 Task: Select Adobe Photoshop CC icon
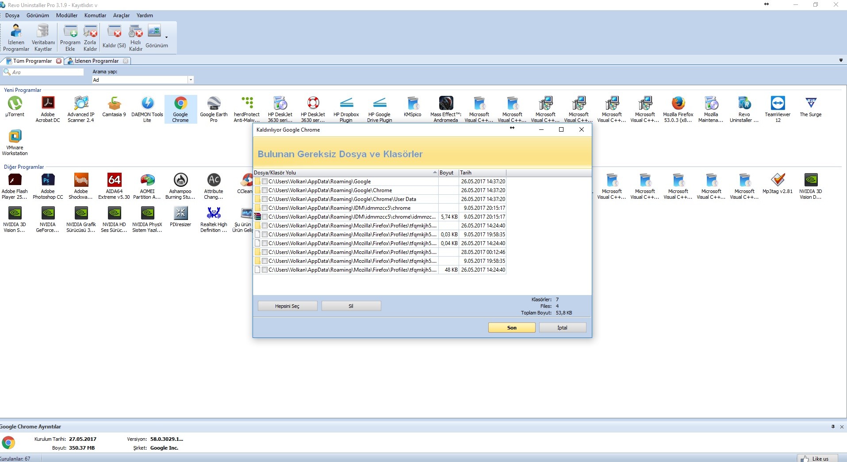click(48, 186)
